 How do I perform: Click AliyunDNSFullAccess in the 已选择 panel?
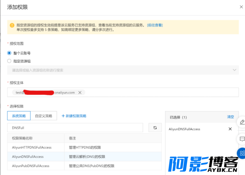185,129
